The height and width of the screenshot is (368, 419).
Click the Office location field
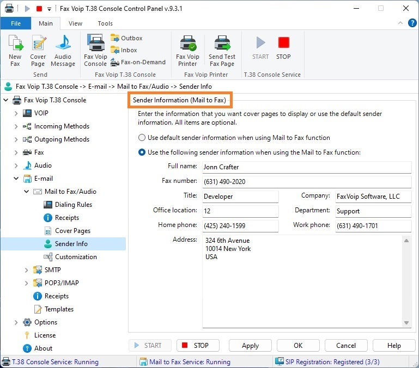click(240, 211)
